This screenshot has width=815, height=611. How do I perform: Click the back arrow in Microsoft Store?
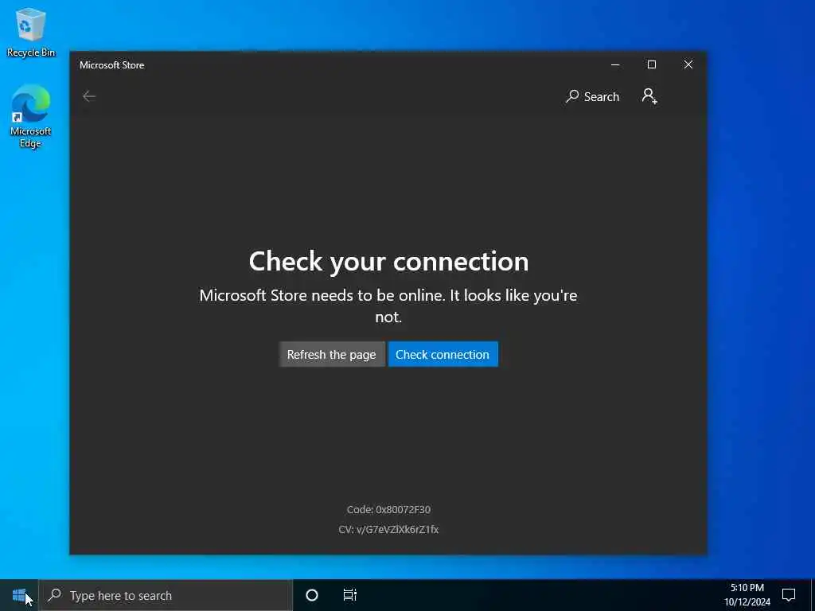pyautogui.click(x=89, y=96)
